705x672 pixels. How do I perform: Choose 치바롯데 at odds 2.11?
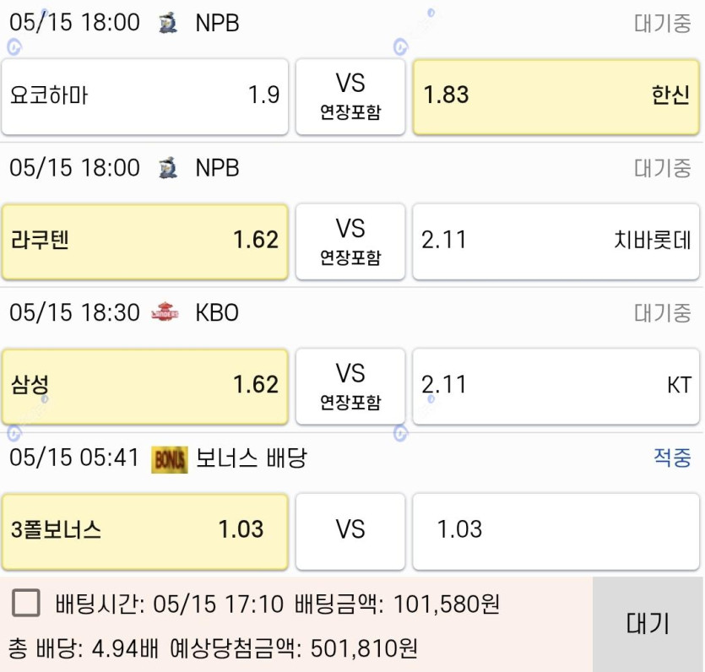pyautogui.click(x=556, y=241)
